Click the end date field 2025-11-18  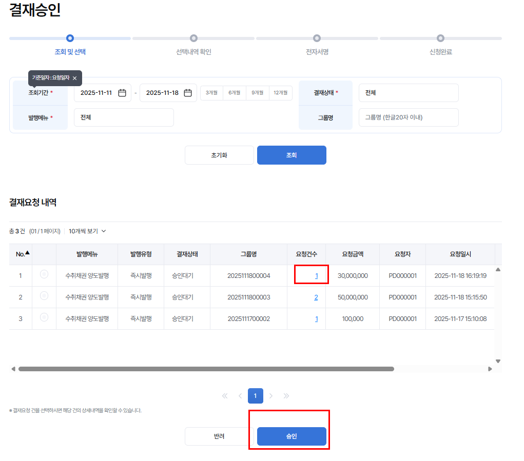168,93
